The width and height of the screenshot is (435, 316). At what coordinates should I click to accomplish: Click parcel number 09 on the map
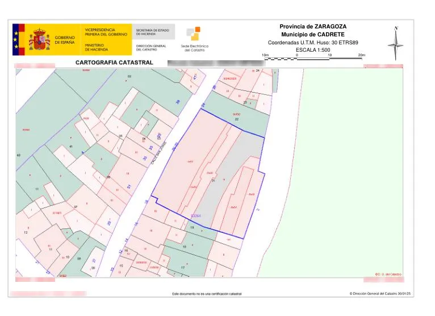(x=79, y=259)
